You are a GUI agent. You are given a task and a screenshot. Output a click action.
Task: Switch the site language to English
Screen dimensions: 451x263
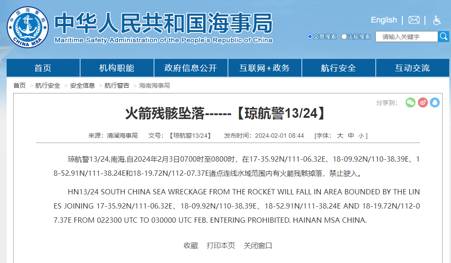(x=384, y=20)
